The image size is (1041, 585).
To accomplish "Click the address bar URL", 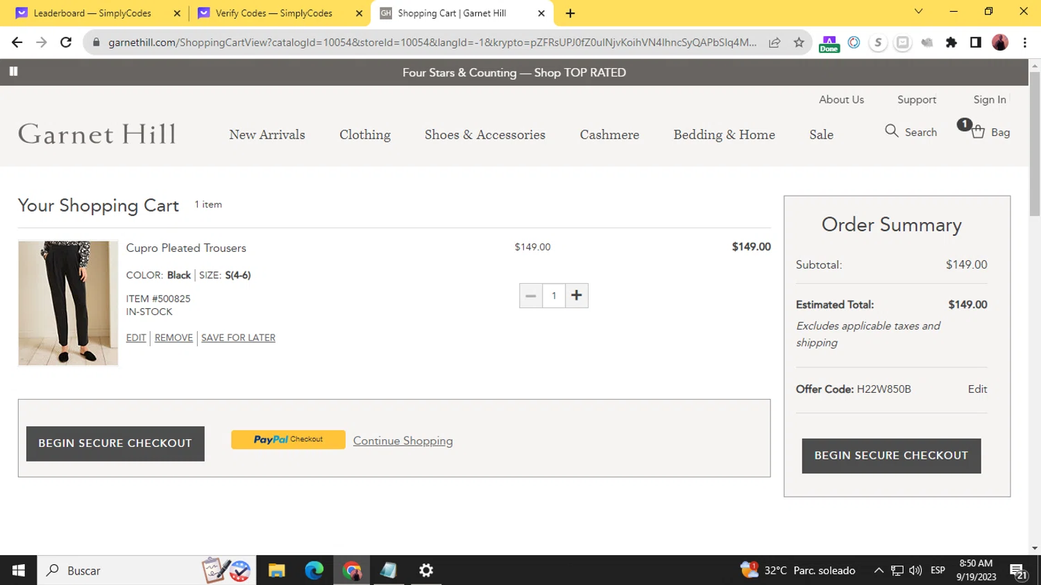I will coord(432,42).
